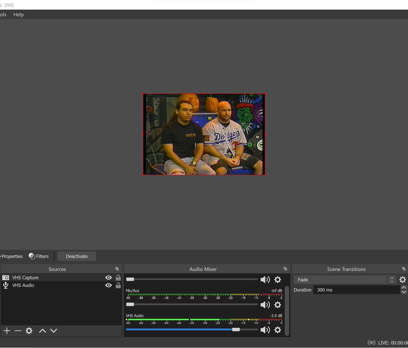Click the VHS Audio volume slider handle
The height and width of the screenshot is (348, 408).
(x=236, y=329)
